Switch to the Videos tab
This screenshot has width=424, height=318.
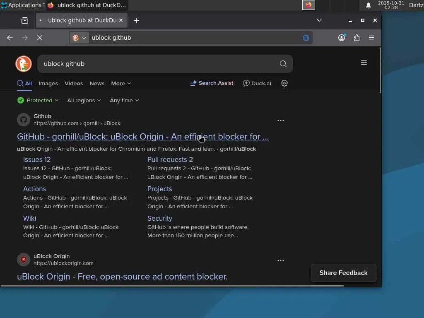(74, 84)
